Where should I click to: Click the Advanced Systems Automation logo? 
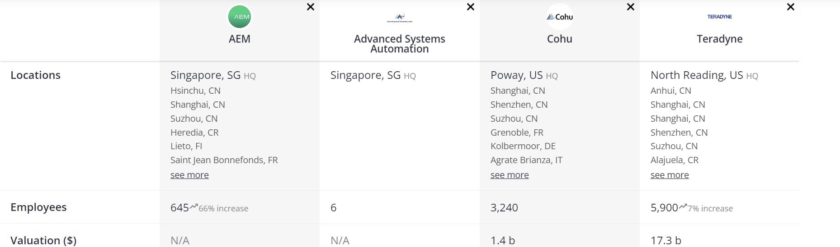click(400, 18)
